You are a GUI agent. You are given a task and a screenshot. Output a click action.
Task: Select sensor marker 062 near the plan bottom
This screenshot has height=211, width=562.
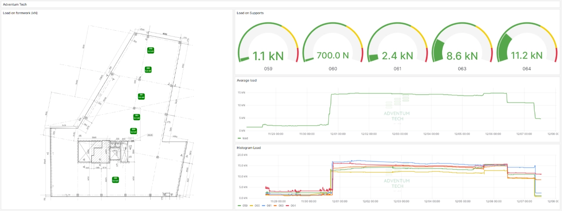click(x=115, y=179)
